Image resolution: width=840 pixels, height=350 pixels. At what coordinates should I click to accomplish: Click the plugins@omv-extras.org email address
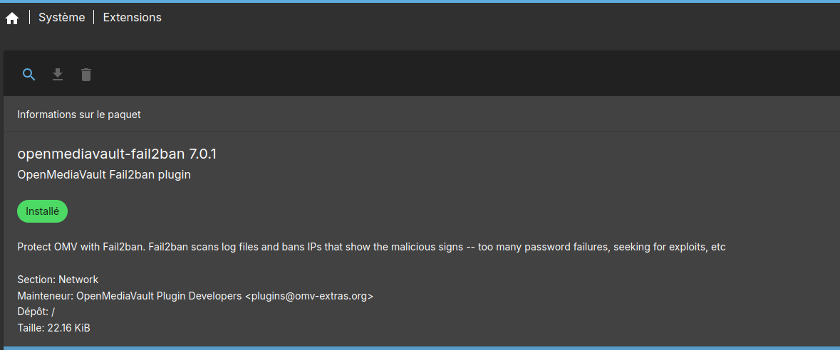[x=309, y=296]
